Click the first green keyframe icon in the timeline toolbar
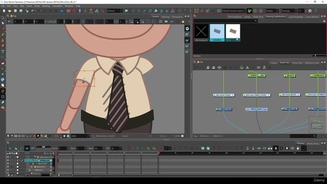This screenshot has width=327, height=184. click(149, 148)
